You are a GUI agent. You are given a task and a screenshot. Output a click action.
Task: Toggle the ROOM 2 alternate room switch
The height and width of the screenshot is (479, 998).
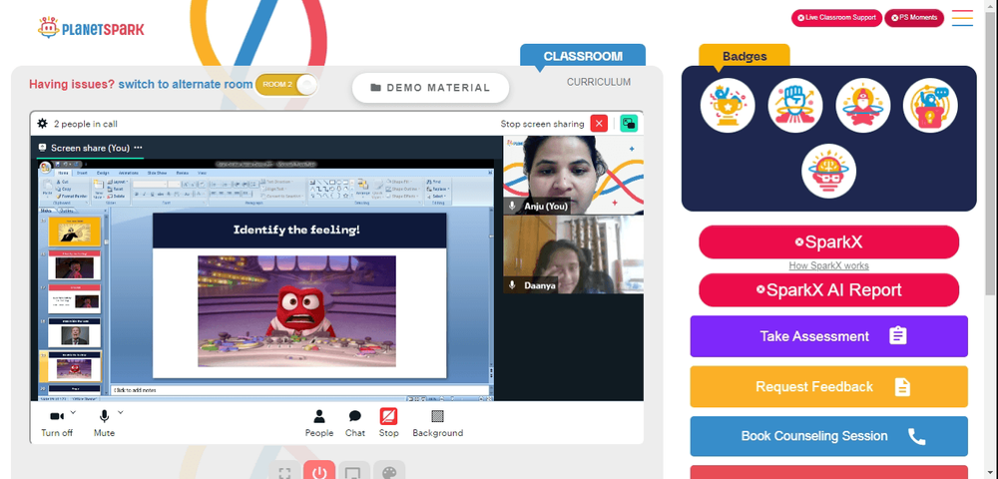point(285,85)
